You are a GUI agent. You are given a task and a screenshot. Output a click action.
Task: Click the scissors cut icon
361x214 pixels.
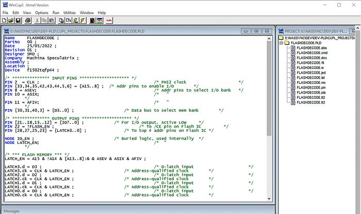37,21
